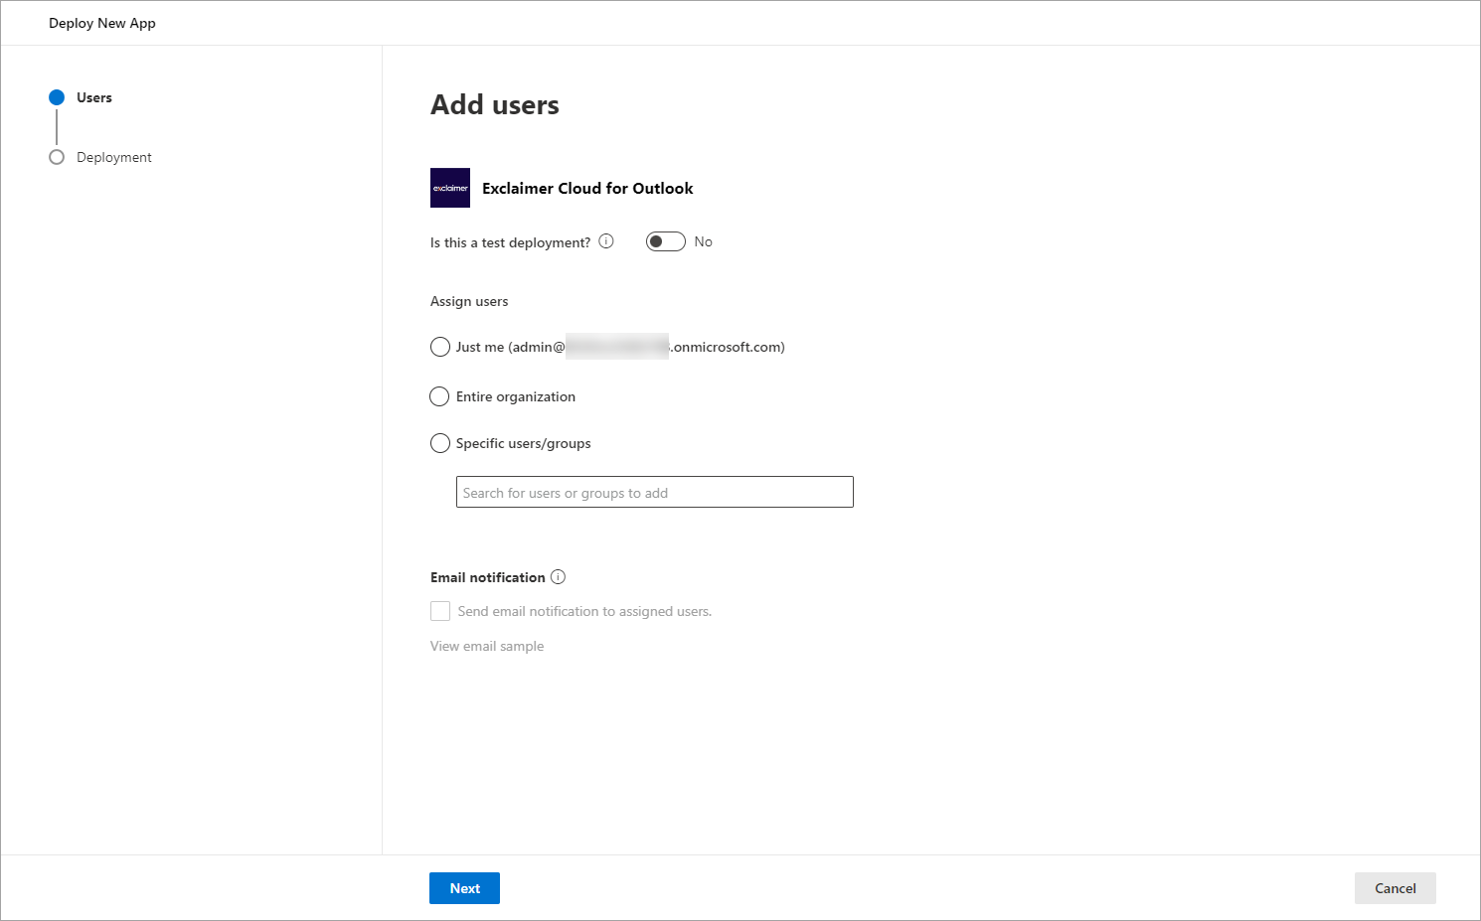Screen dimensions: 1481x921
Task: Click the Deploy New App header title
Action: click(x=102, y=23)
